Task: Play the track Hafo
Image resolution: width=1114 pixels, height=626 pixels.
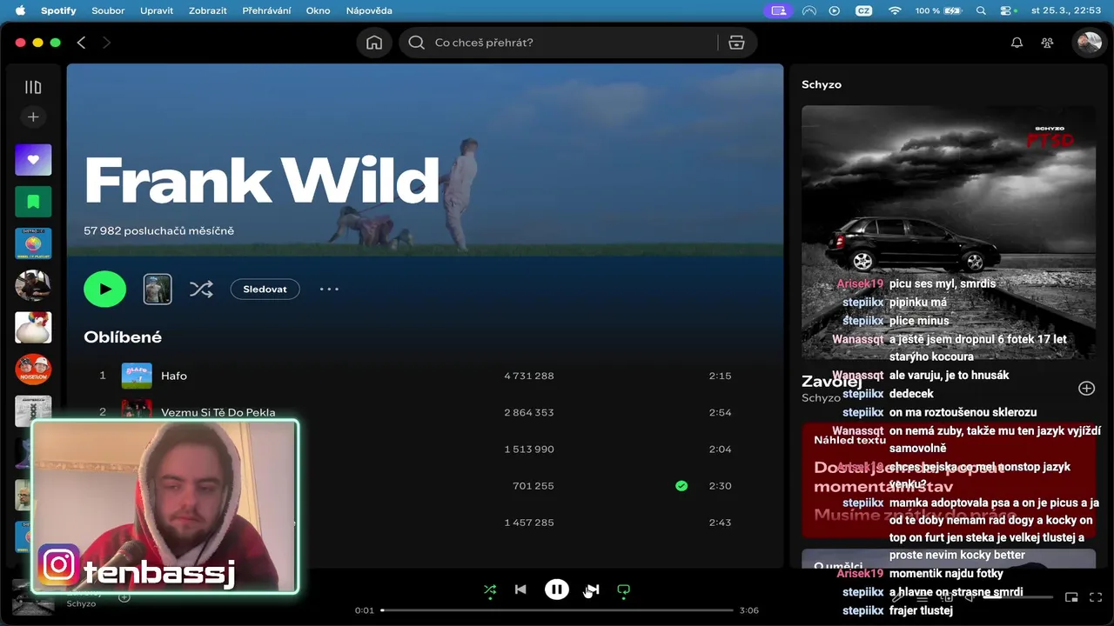Action: point(174,376)
